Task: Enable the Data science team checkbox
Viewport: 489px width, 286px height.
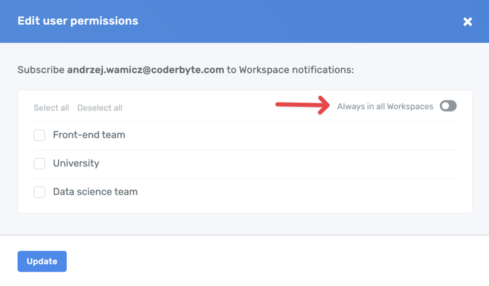Action: click(39, 192)
